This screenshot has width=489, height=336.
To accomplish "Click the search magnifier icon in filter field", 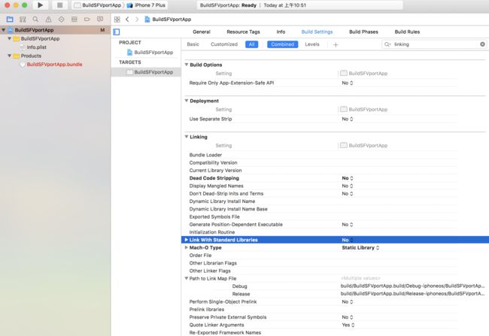I will pos(387,44).
